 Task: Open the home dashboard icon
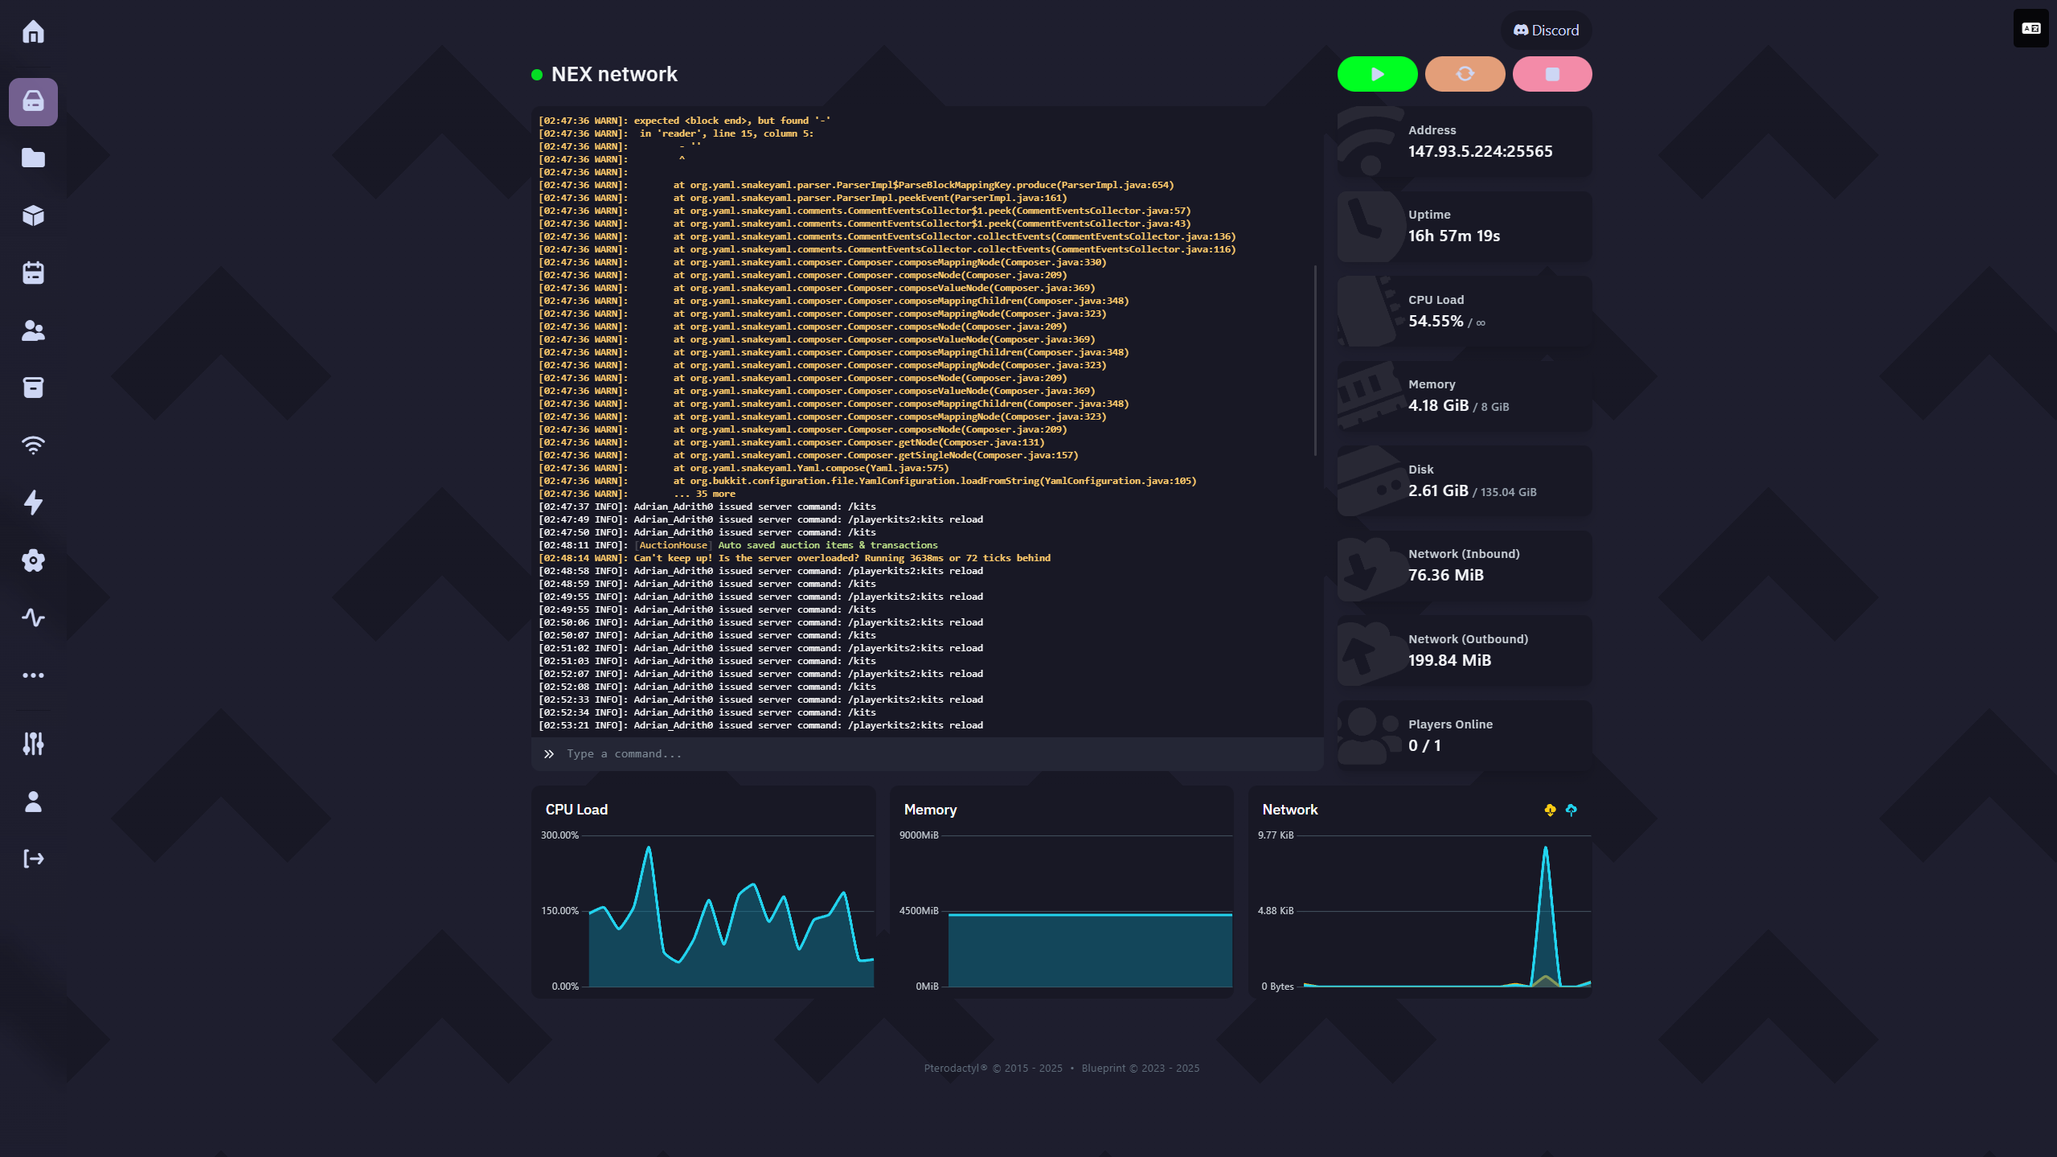33,32
